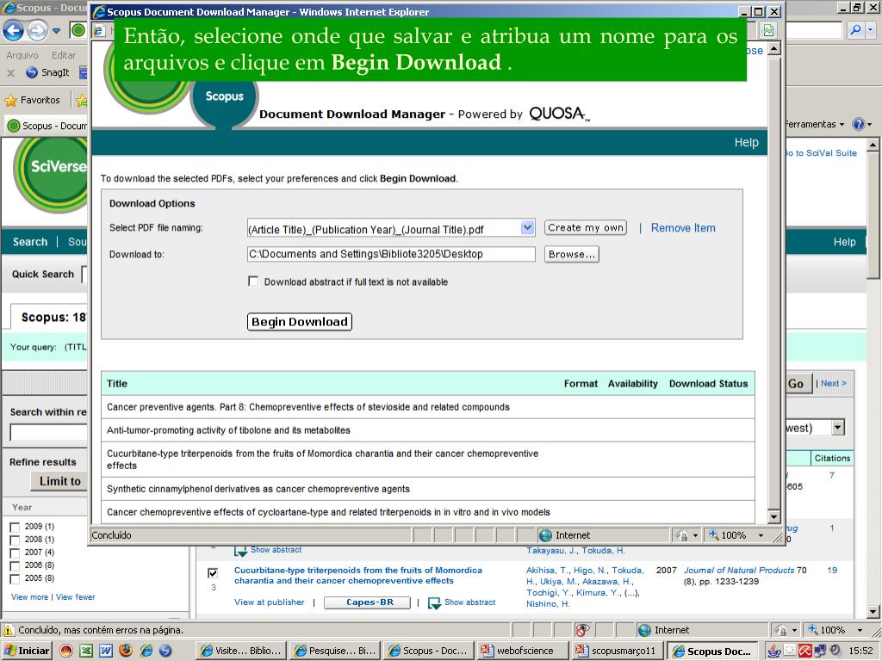
Task: Open the Arquivo menu
Action: coord(22,55)
